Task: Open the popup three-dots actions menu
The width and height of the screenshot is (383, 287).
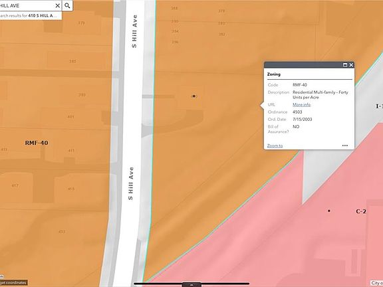Action: tap(345, 145)
